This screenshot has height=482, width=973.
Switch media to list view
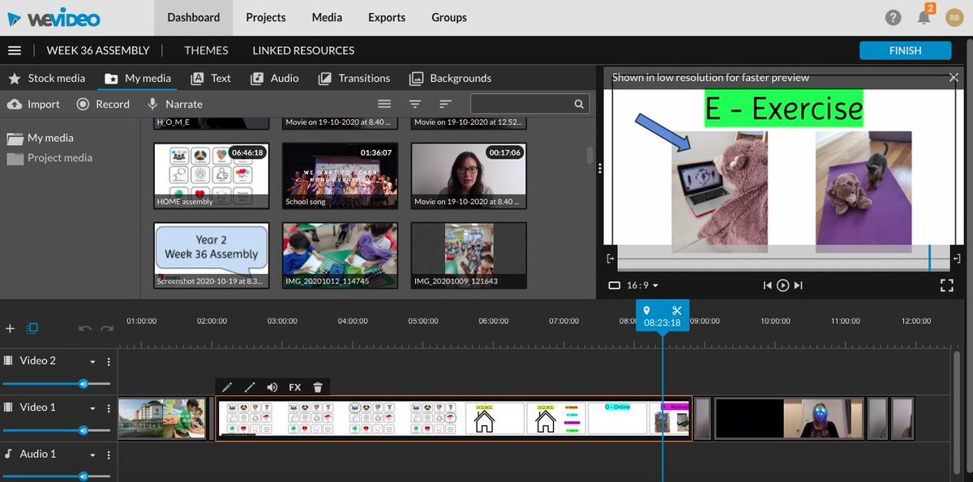coord(384,104)
